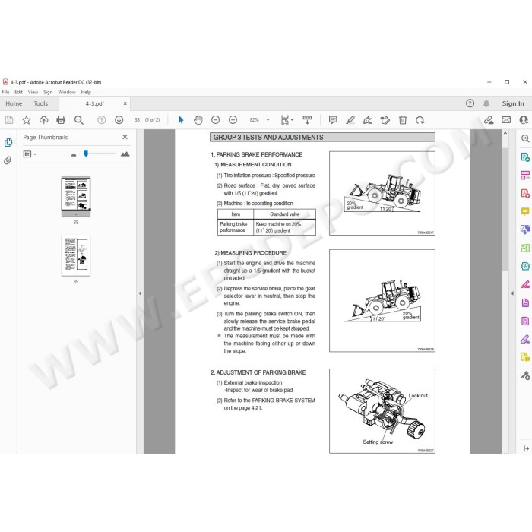Screen dimensions: 532x532
Task: Click the stamp tool icon
Action: pyautogui.click(x=385, y=120)
